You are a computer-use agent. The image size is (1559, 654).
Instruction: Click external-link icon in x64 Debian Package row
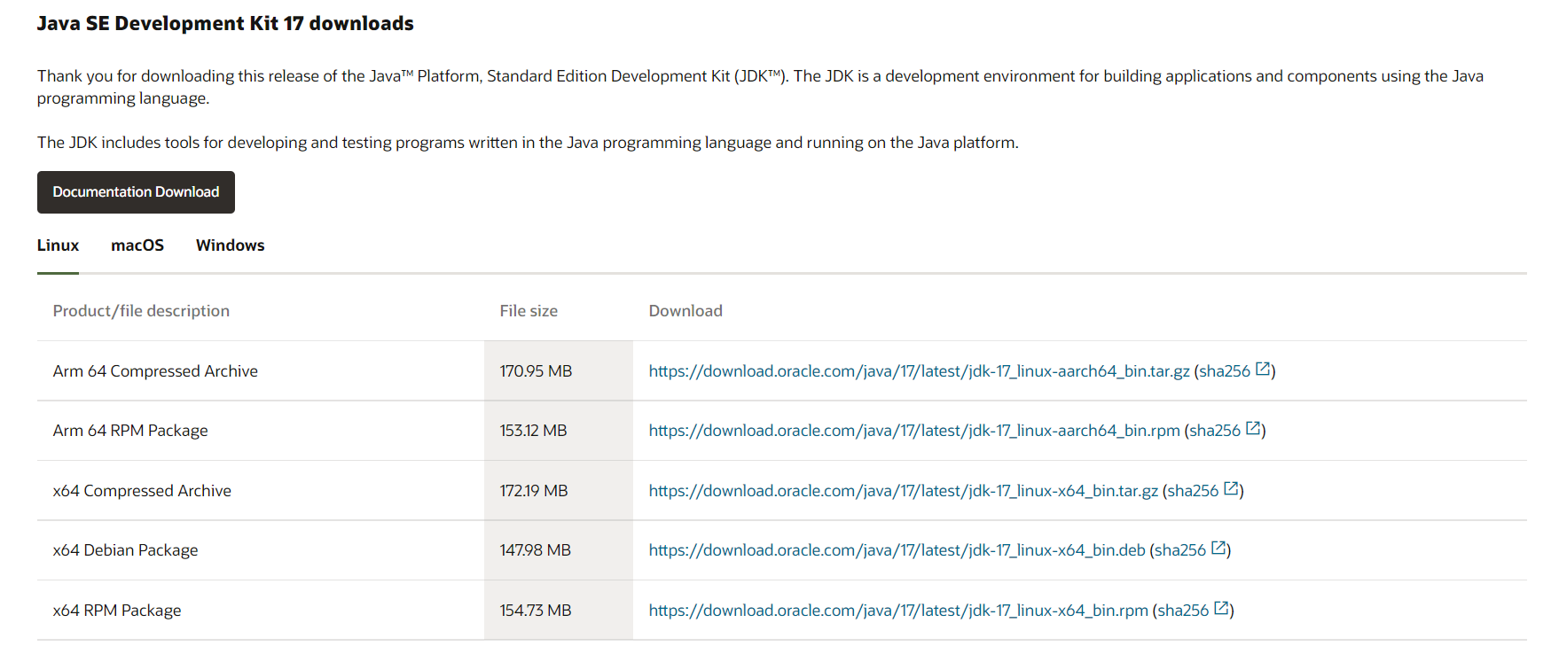pos(1218,549)
